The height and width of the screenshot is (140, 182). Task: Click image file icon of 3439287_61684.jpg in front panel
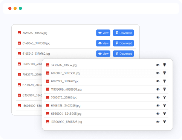click(x=47, y=65)
